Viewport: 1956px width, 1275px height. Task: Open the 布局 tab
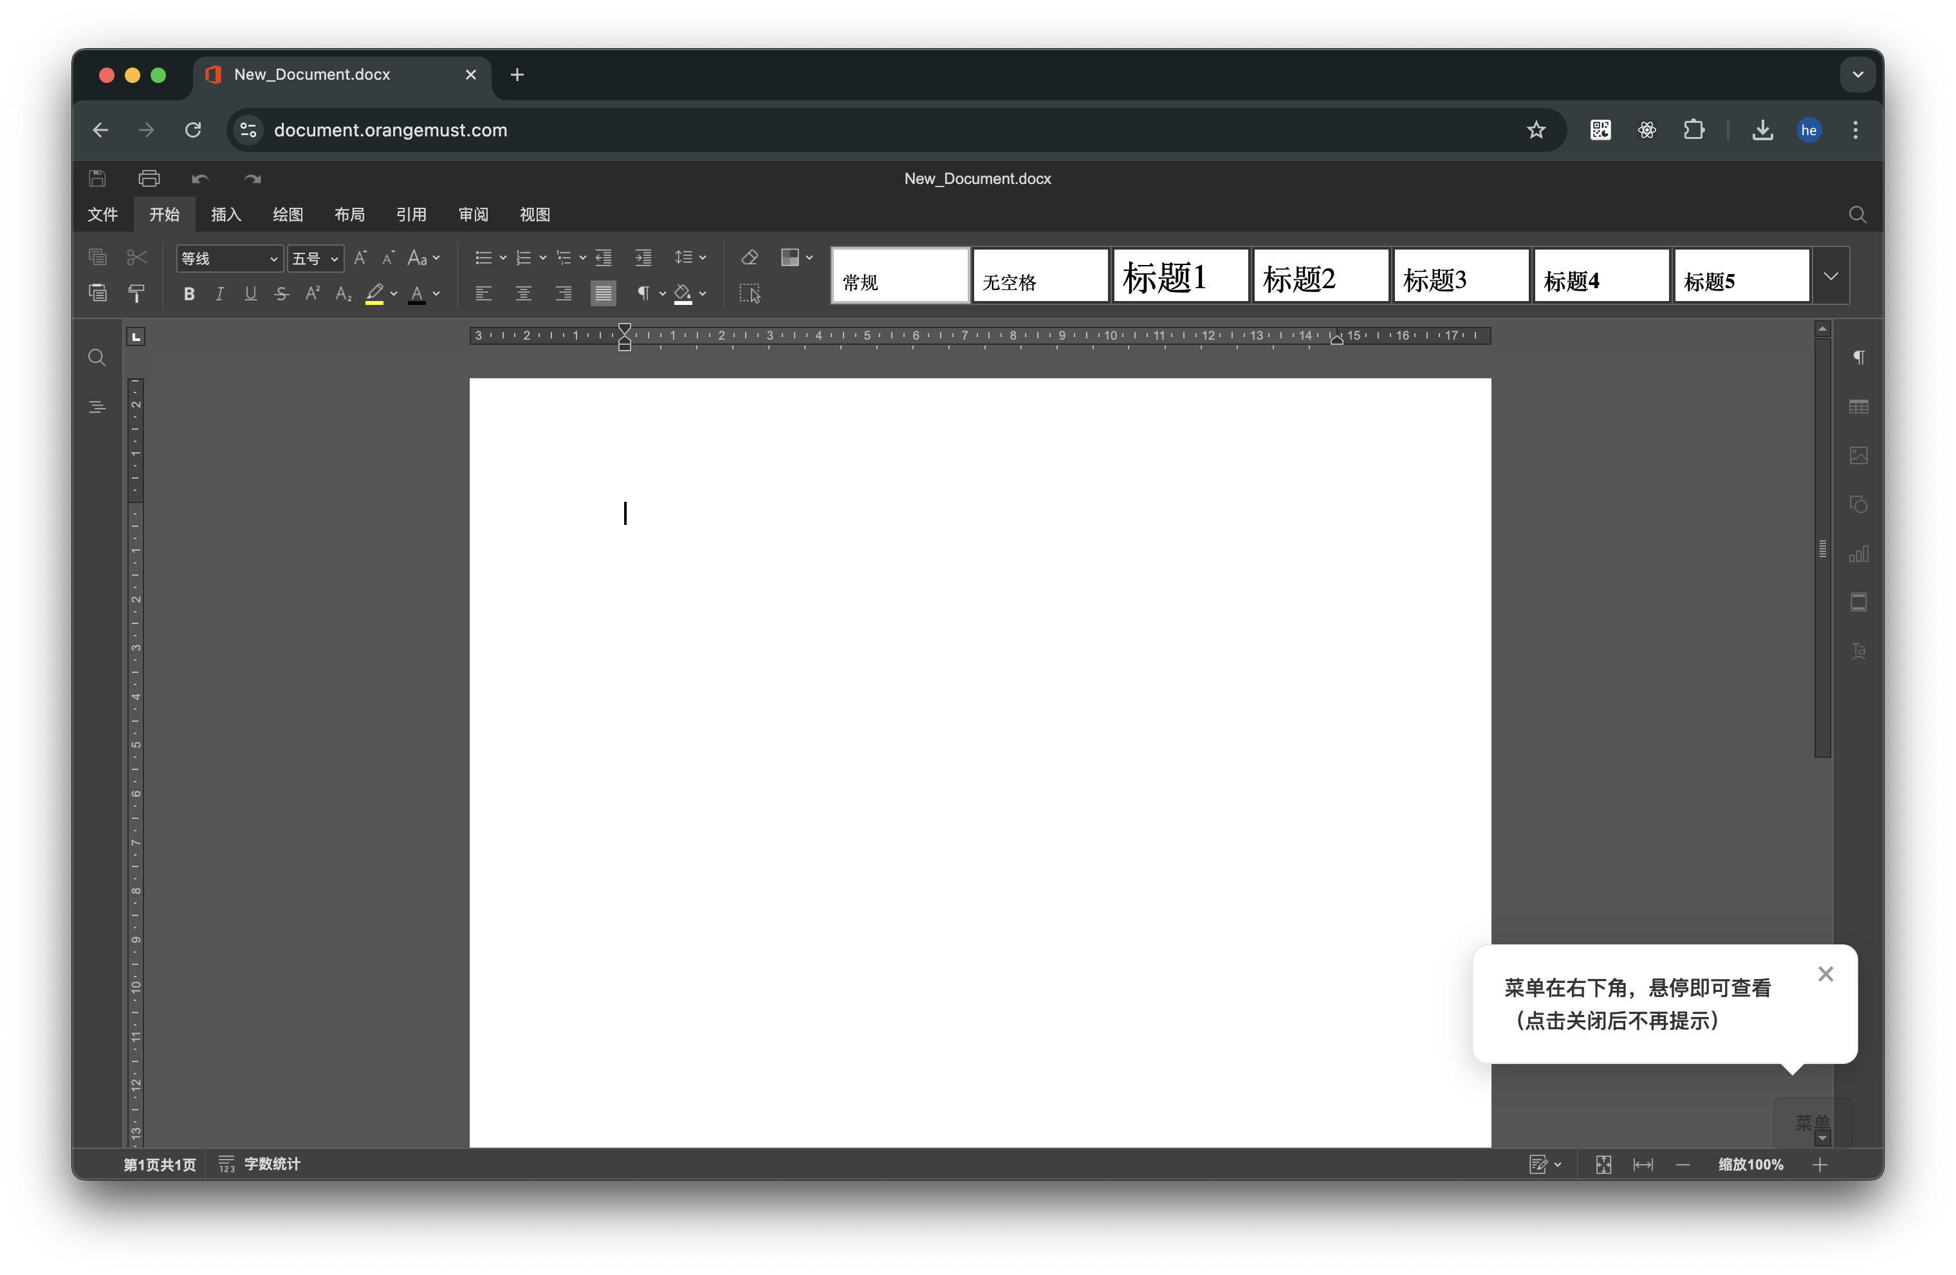[349, 214]
